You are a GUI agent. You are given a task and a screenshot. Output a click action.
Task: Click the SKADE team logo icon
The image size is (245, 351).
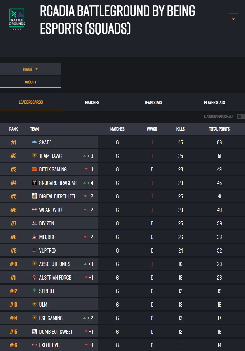(34, 142)
